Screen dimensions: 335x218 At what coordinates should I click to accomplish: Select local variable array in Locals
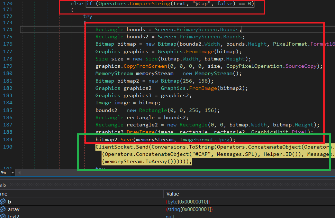(x=14, y=209)
